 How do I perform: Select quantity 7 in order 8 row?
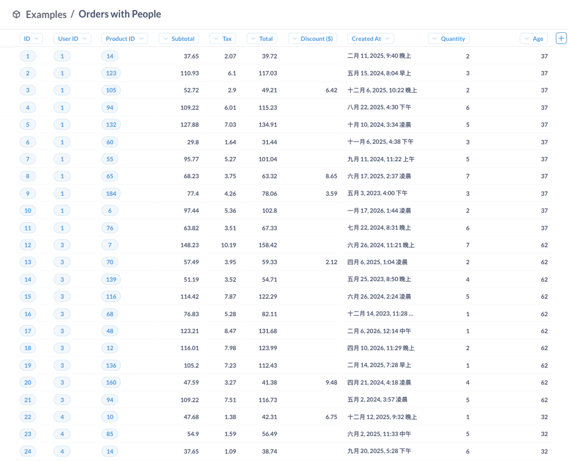pos(468,176)
